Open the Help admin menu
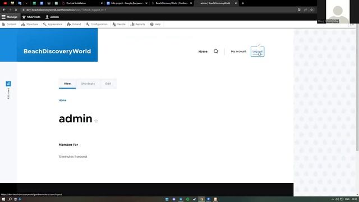Viewport: 359px width, 202px height. click(155, 24)
